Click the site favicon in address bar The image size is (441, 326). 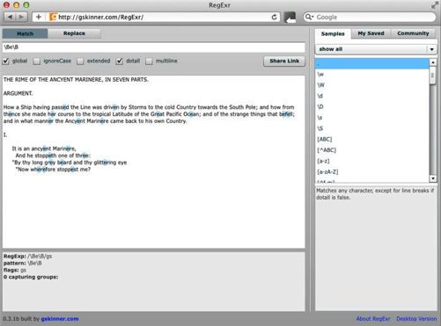pyautogui.click(x=53, y=17)
